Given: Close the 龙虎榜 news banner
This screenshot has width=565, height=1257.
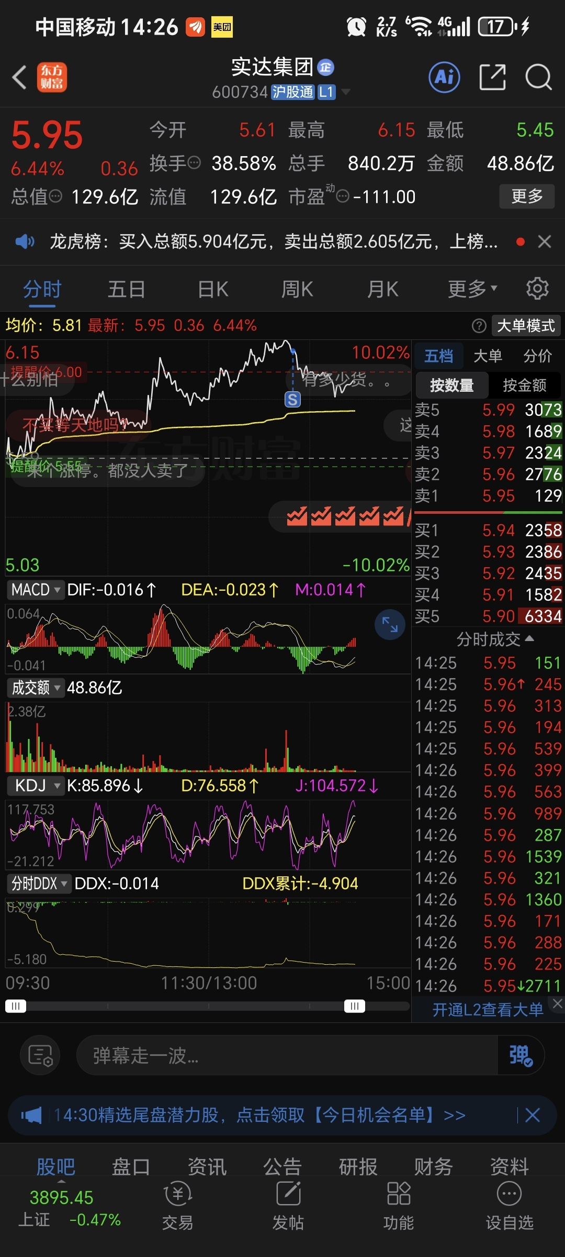Looking at the screenshot, I should tap(545, 241).
